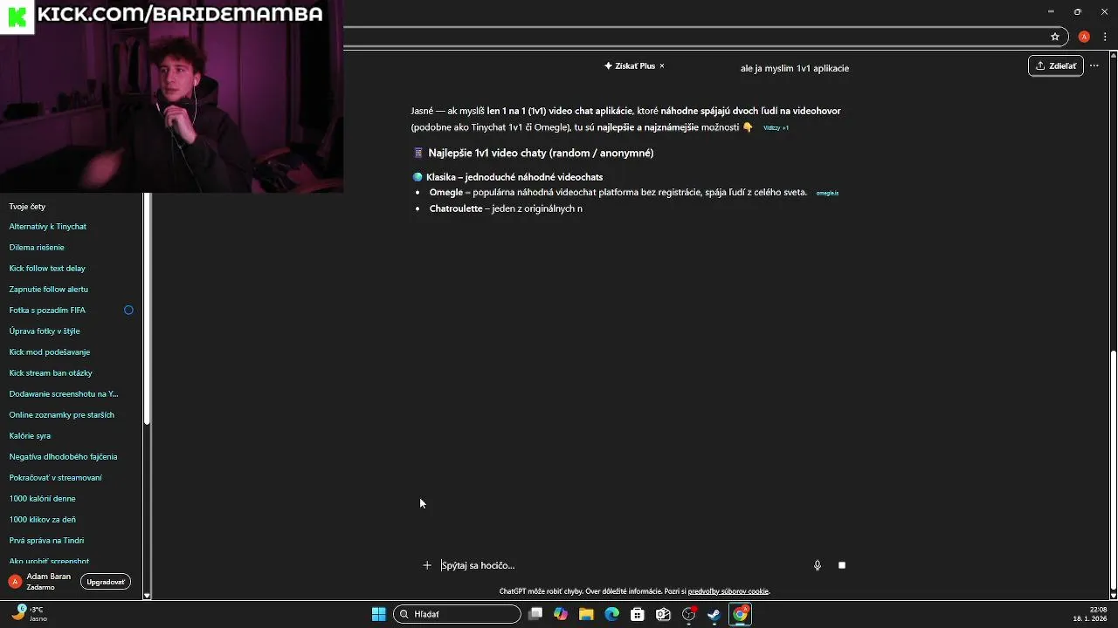Open the Kick mod podešavanje chat
The width and height of the screenshot is (1118, 628).
tap(50, 352)
